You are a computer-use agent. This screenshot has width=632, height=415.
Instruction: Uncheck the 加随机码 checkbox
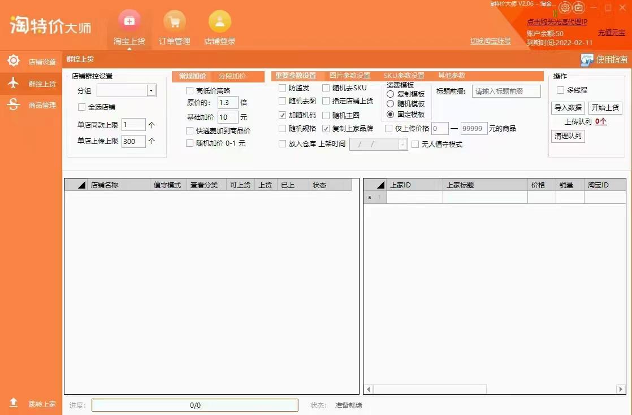(x=282, y=115)
